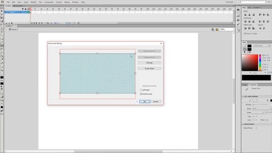The height and width of the screenshot is (153, 272).
Task: Uncheck the Control cursor checkbox
Action: pyautogui.click(x=141, y=94)
